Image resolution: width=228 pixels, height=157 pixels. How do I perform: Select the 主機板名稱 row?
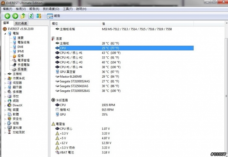pos(122,29)
